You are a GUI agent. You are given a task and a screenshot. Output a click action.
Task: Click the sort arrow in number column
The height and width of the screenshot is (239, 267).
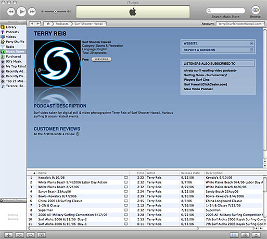(x=34, y=173)
